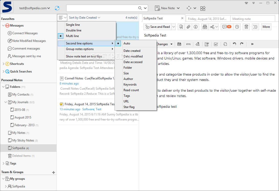This screenshot has width=279, height=191.
Task: Click the paperclip attachment icon
Action: coord(188,27)
